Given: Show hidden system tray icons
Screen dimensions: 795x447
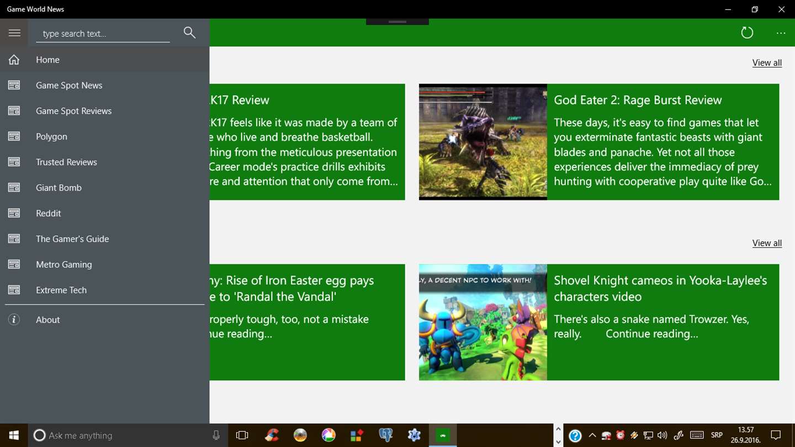Looking at the screenshot, I should click(592, 435).
